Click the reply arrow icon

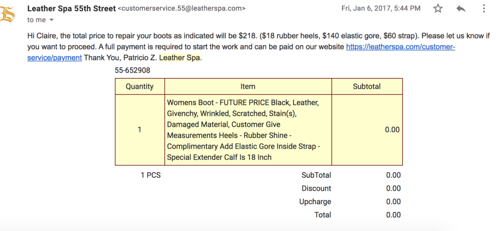click(461, 9)
